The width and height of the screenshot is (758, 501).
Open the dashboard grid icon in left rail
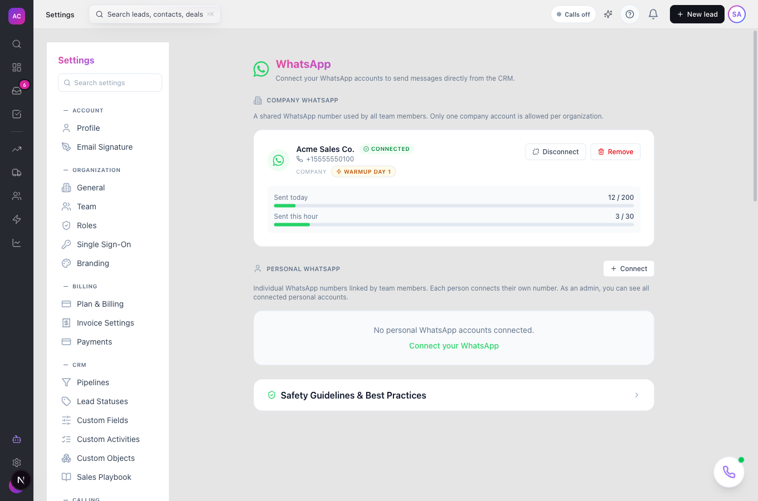(17, 67)
